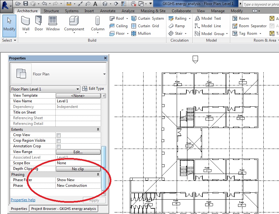Select the Aligned Dimension icon in quick access toolbar
This screenshot has height=214, width=279.
pos(69,4)
